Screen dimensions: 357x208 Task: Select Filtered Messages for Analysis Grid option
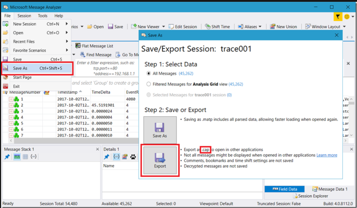(149, 84)
